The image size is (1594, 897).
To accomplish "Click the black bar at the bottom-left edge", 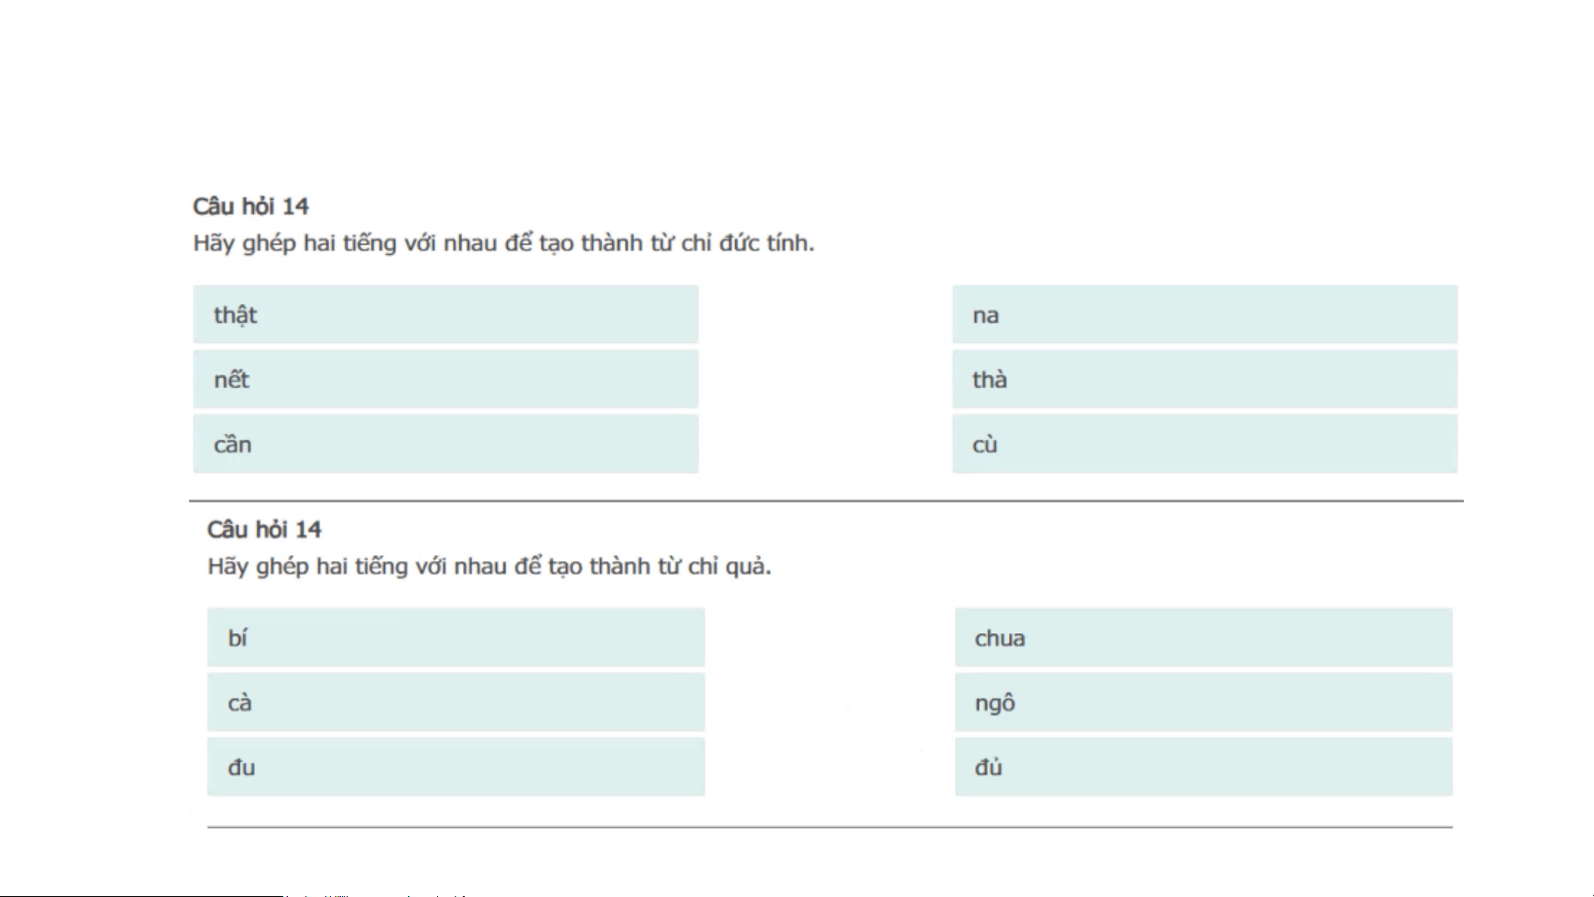I will coord(141,895).
